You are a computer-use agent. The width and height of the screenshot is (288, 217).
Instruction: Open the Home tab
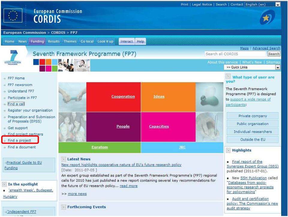pos(9,41)
